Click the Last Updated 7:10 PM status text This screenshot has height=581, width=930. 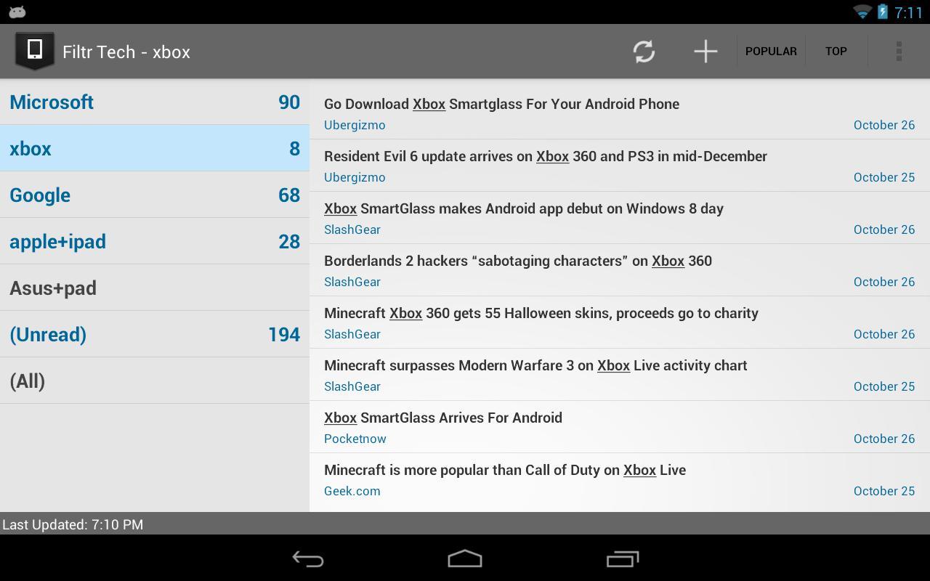pyautogui.click(x=73, y=524)
